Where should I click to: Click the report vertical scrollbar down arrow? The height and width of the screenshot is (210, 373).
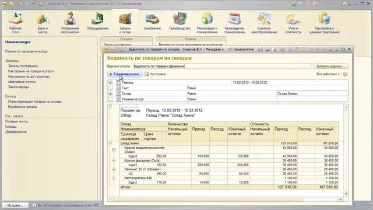point(346,194)
